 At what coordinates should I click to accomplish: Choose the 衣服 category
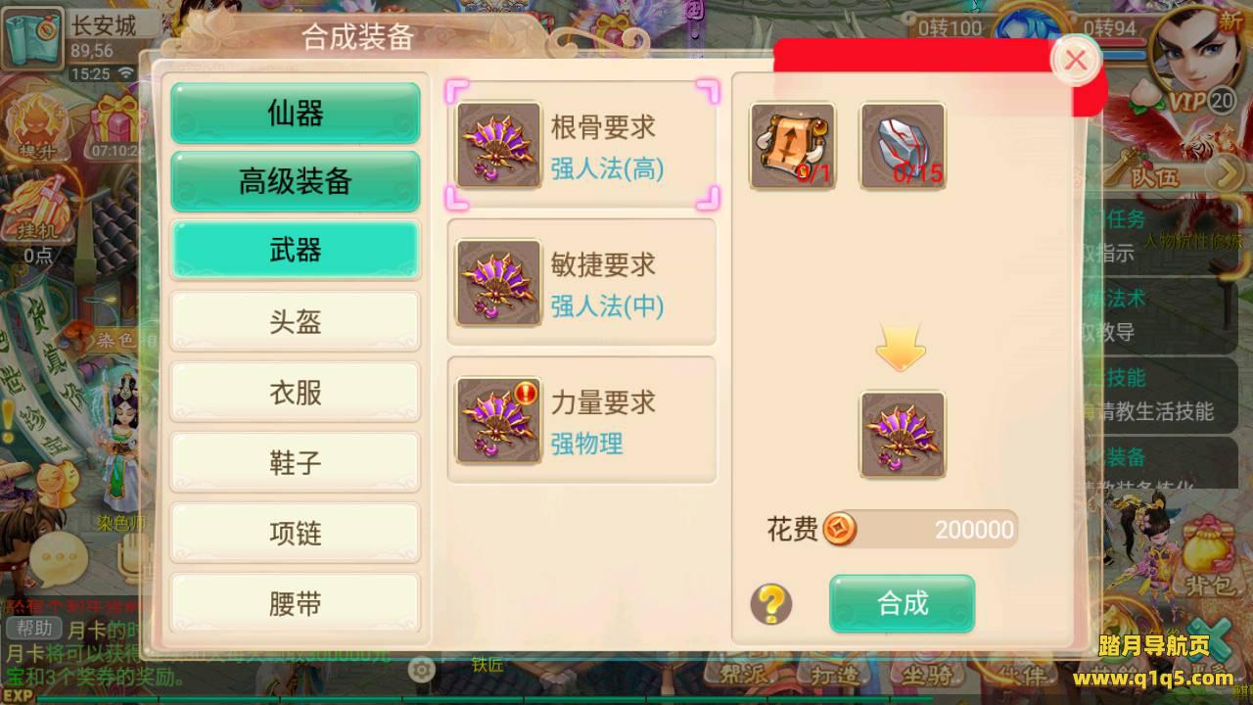tap(296, 392)
